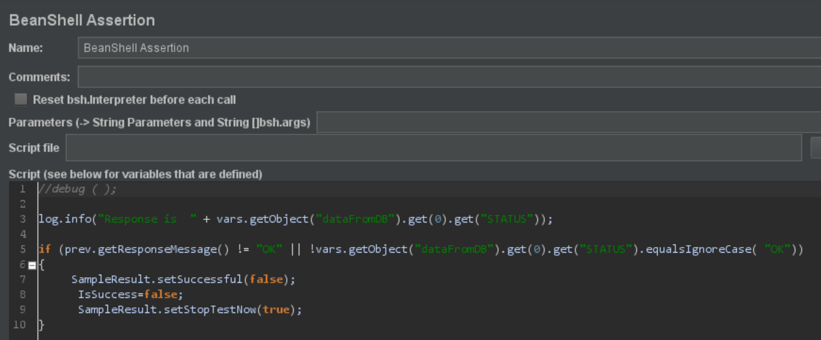Image resolution: width=821 pixels, height=340 pixels.
Task: Click the Comments input field
Action: (x=449, y=77)
